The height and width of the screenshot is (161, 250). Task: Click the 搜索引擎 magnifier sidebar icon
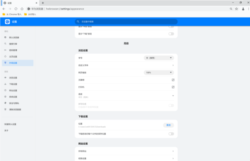coord(5,44)
